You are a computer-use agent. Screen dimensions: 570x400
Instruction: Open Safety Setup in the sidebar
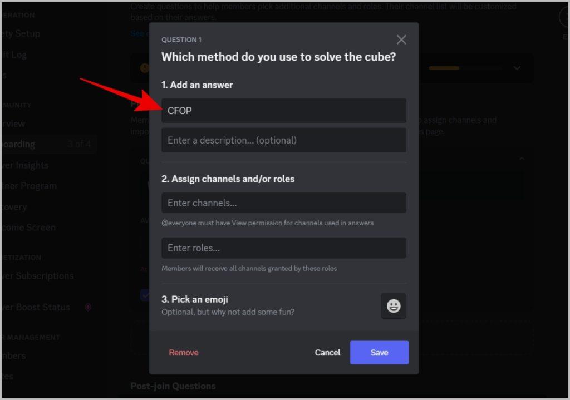21,34
